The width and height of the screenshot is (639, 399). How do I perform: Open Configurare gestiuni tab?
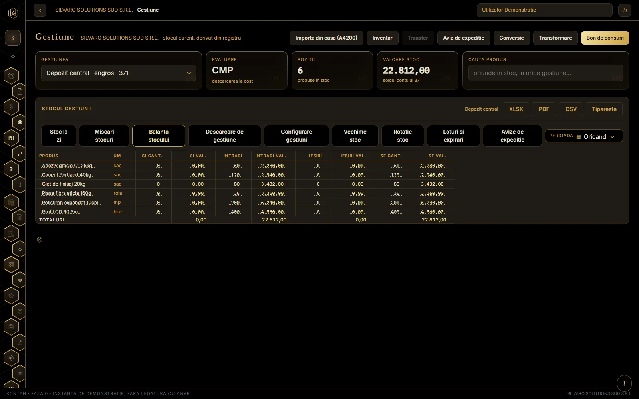tap(296, 136)
